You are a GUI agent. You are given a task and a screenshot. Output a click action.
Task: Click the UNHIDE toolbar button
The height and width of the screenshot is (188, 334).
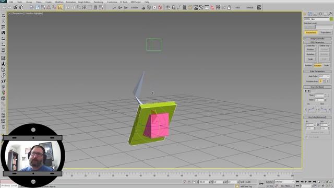tap(249, 8)
